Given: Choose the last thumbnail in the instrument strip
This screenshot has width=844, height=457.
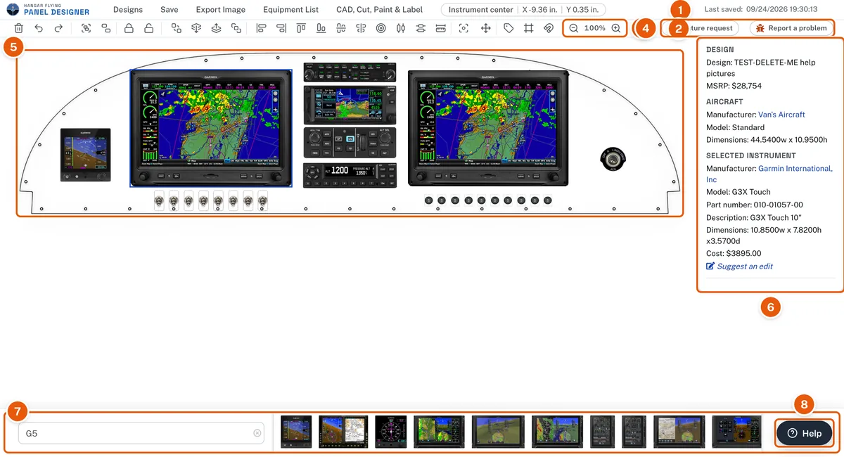Looking at the screenshot, I should point(736,432).
